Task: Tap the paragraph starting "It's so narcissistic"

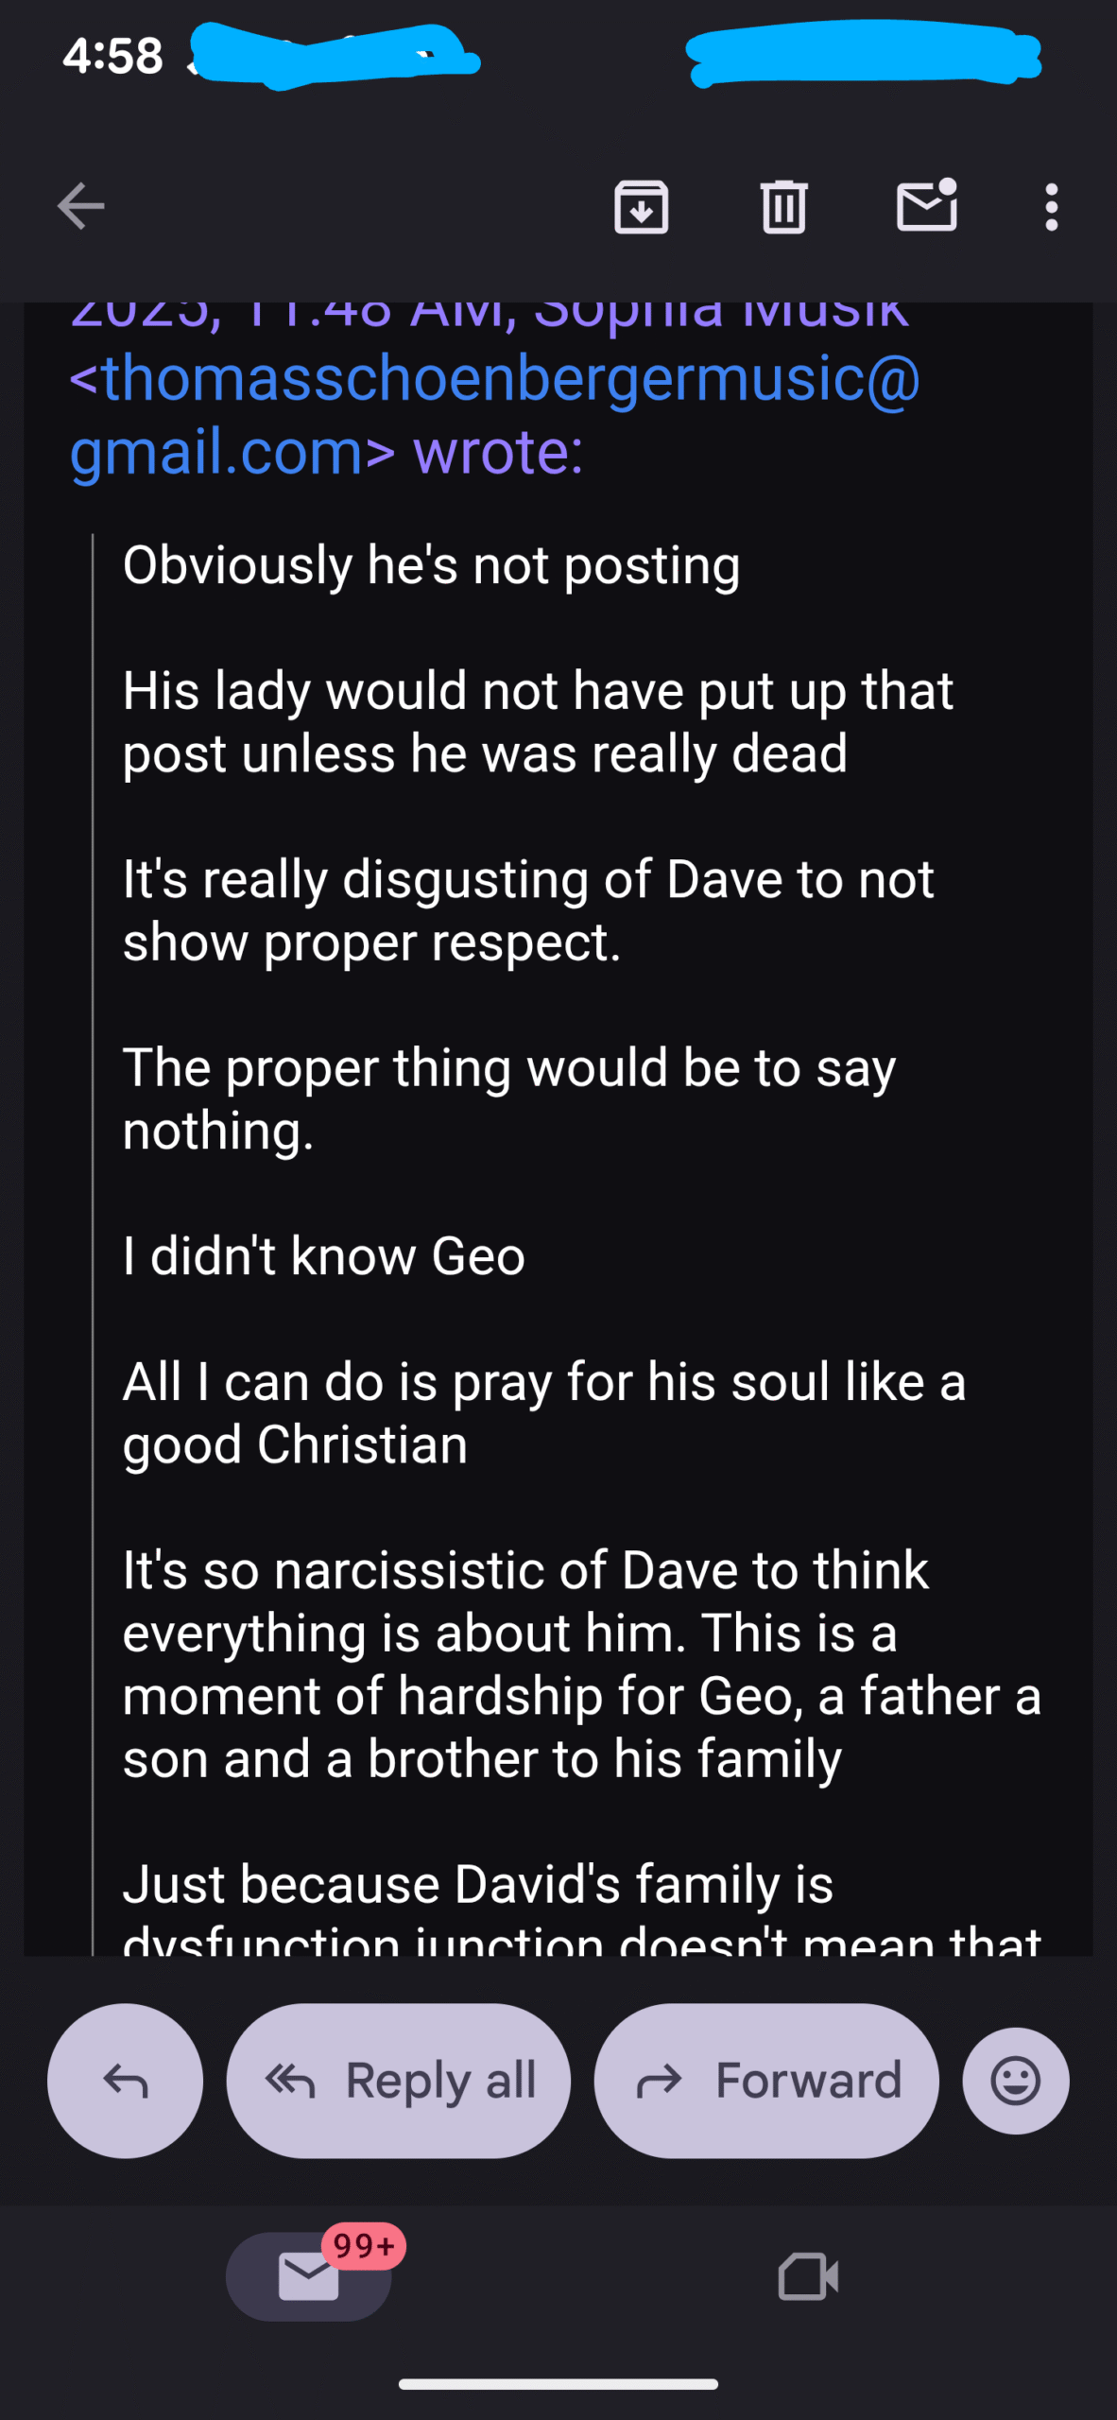Action: 581,1664
